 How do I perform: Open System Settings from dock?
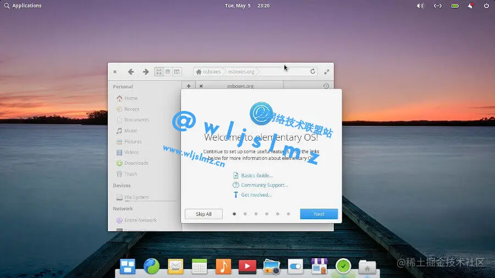[295, 266]
